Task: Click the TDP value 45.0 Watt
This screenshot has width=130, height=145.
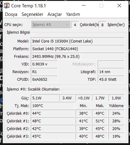Action: click(111, 80)
